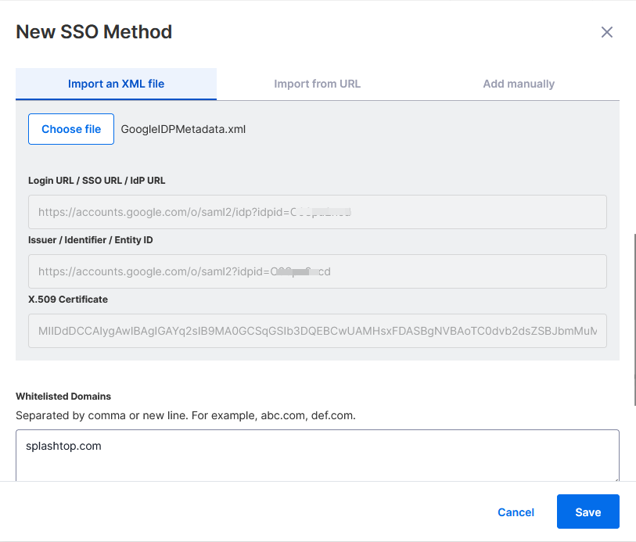Dismiss the dialog using the close icon
The height and width of the screenshot is (542, 636).
[607, 32]
